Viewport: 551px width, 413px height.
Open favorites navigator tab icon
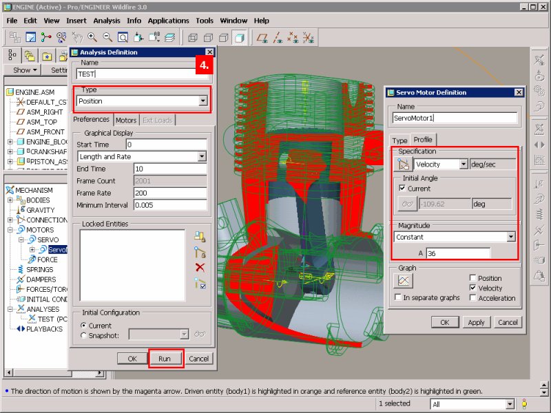point(47,56)
